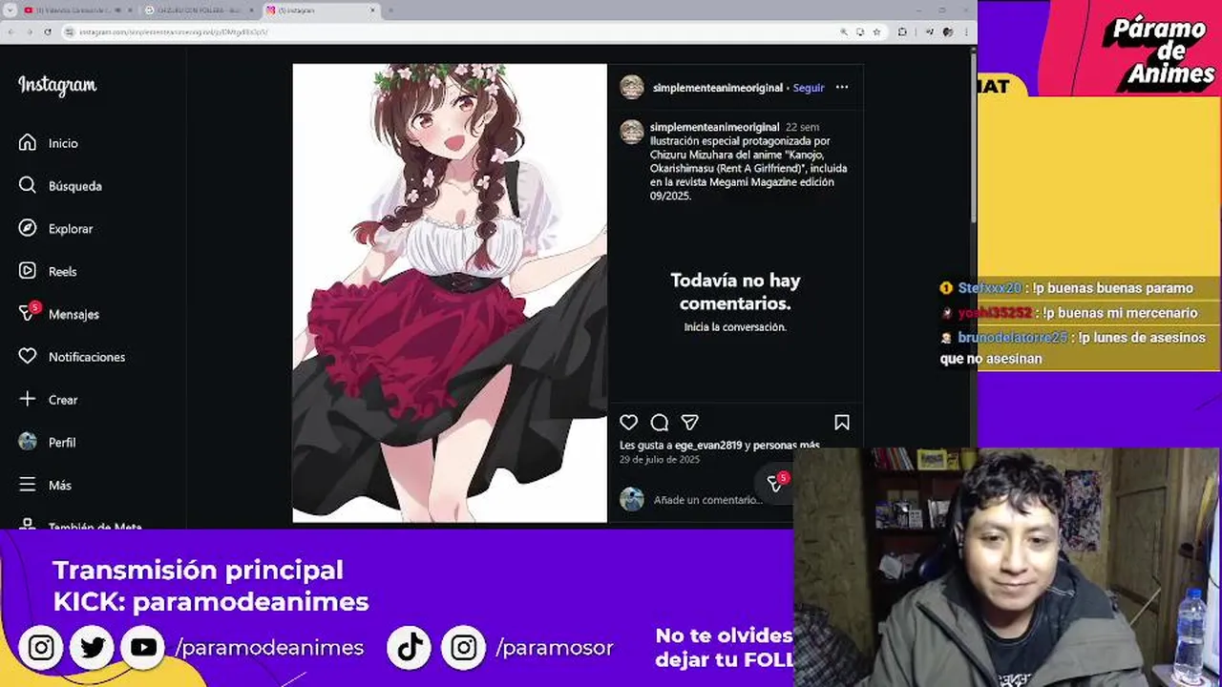Click the YouTube icon in stream banner
Image resolution: width=1222 pixels, height=687 pixels.
(x=143, y=647)
